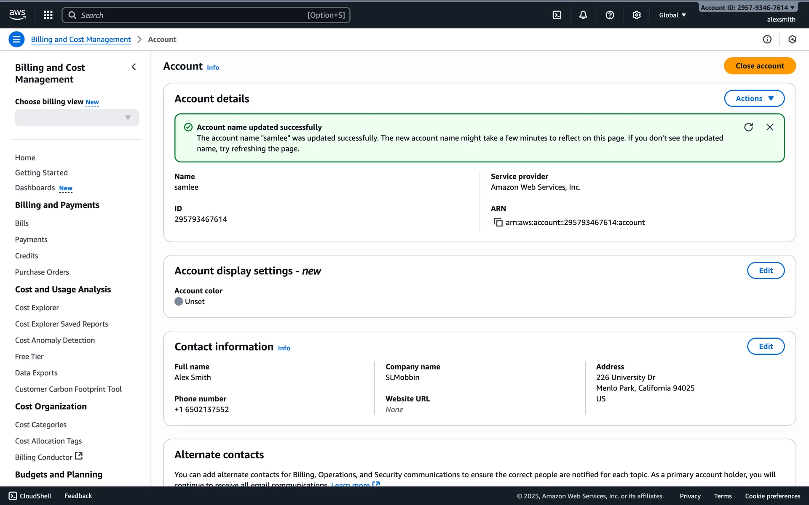Open the help question mark menu
This screenshot has width=809, height=505.
[610, 15]
